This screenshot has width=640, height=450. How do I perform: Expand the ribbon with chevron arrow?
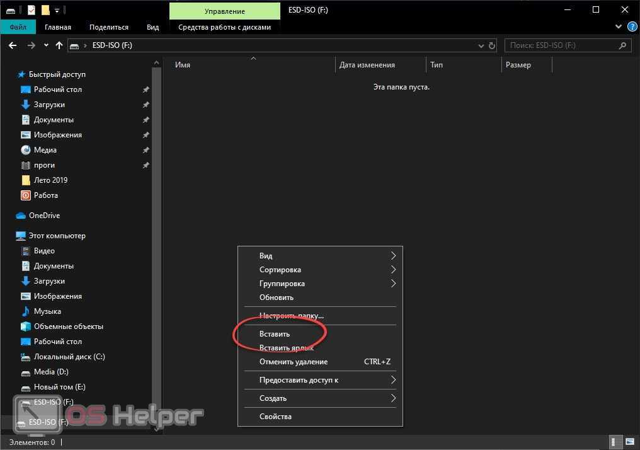click(x=618, y=27)
